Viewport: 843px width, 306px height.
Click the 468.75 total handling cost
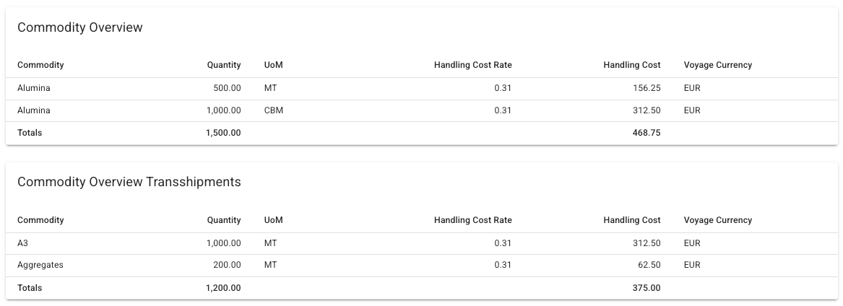coord(645,133)
